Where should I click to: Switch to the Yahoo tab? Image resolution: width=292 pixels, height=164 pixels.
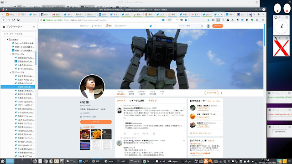[195, 14]
